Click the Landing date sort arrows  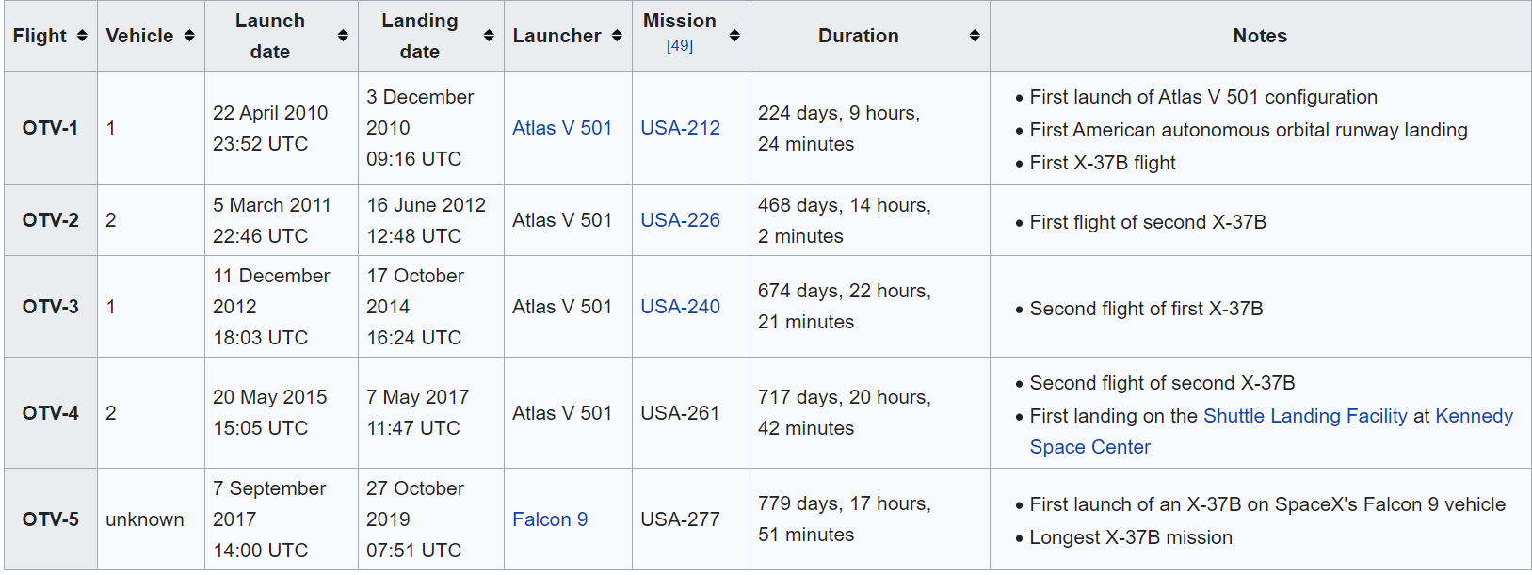[489, 36]
